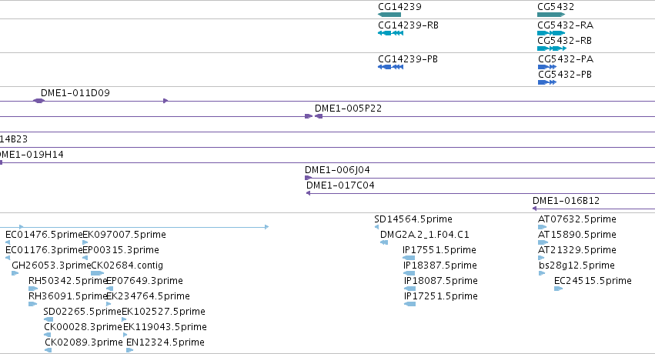Select the CK02684.contig EST glyph
Screen dimensions: 655x354
tap(97, 273)
